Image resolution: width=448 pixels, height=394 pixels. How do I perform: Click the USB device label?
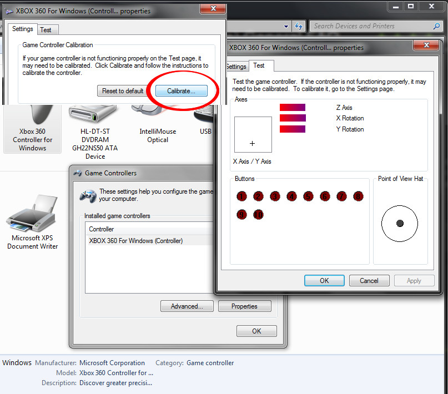[x=205, y=132]
